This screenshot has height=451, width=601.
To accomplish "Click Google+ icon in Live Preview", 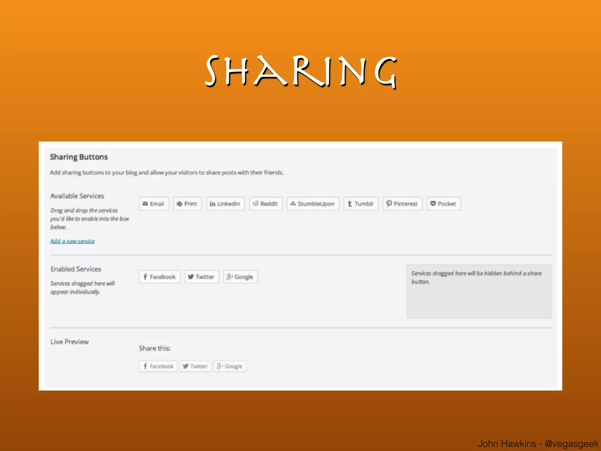I will point(220,366).
